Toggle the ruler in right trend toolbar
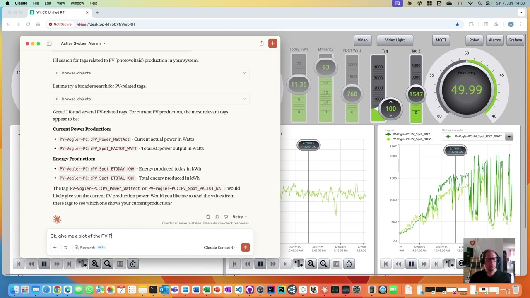Image resolution: width=530 pixels, height=298 pixels. [449, 264]
